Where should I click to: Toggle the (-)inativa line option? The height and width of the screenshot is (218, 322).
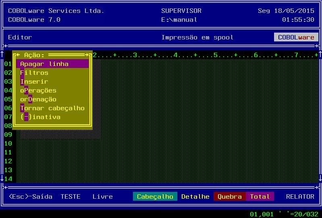tap(40, 117)
